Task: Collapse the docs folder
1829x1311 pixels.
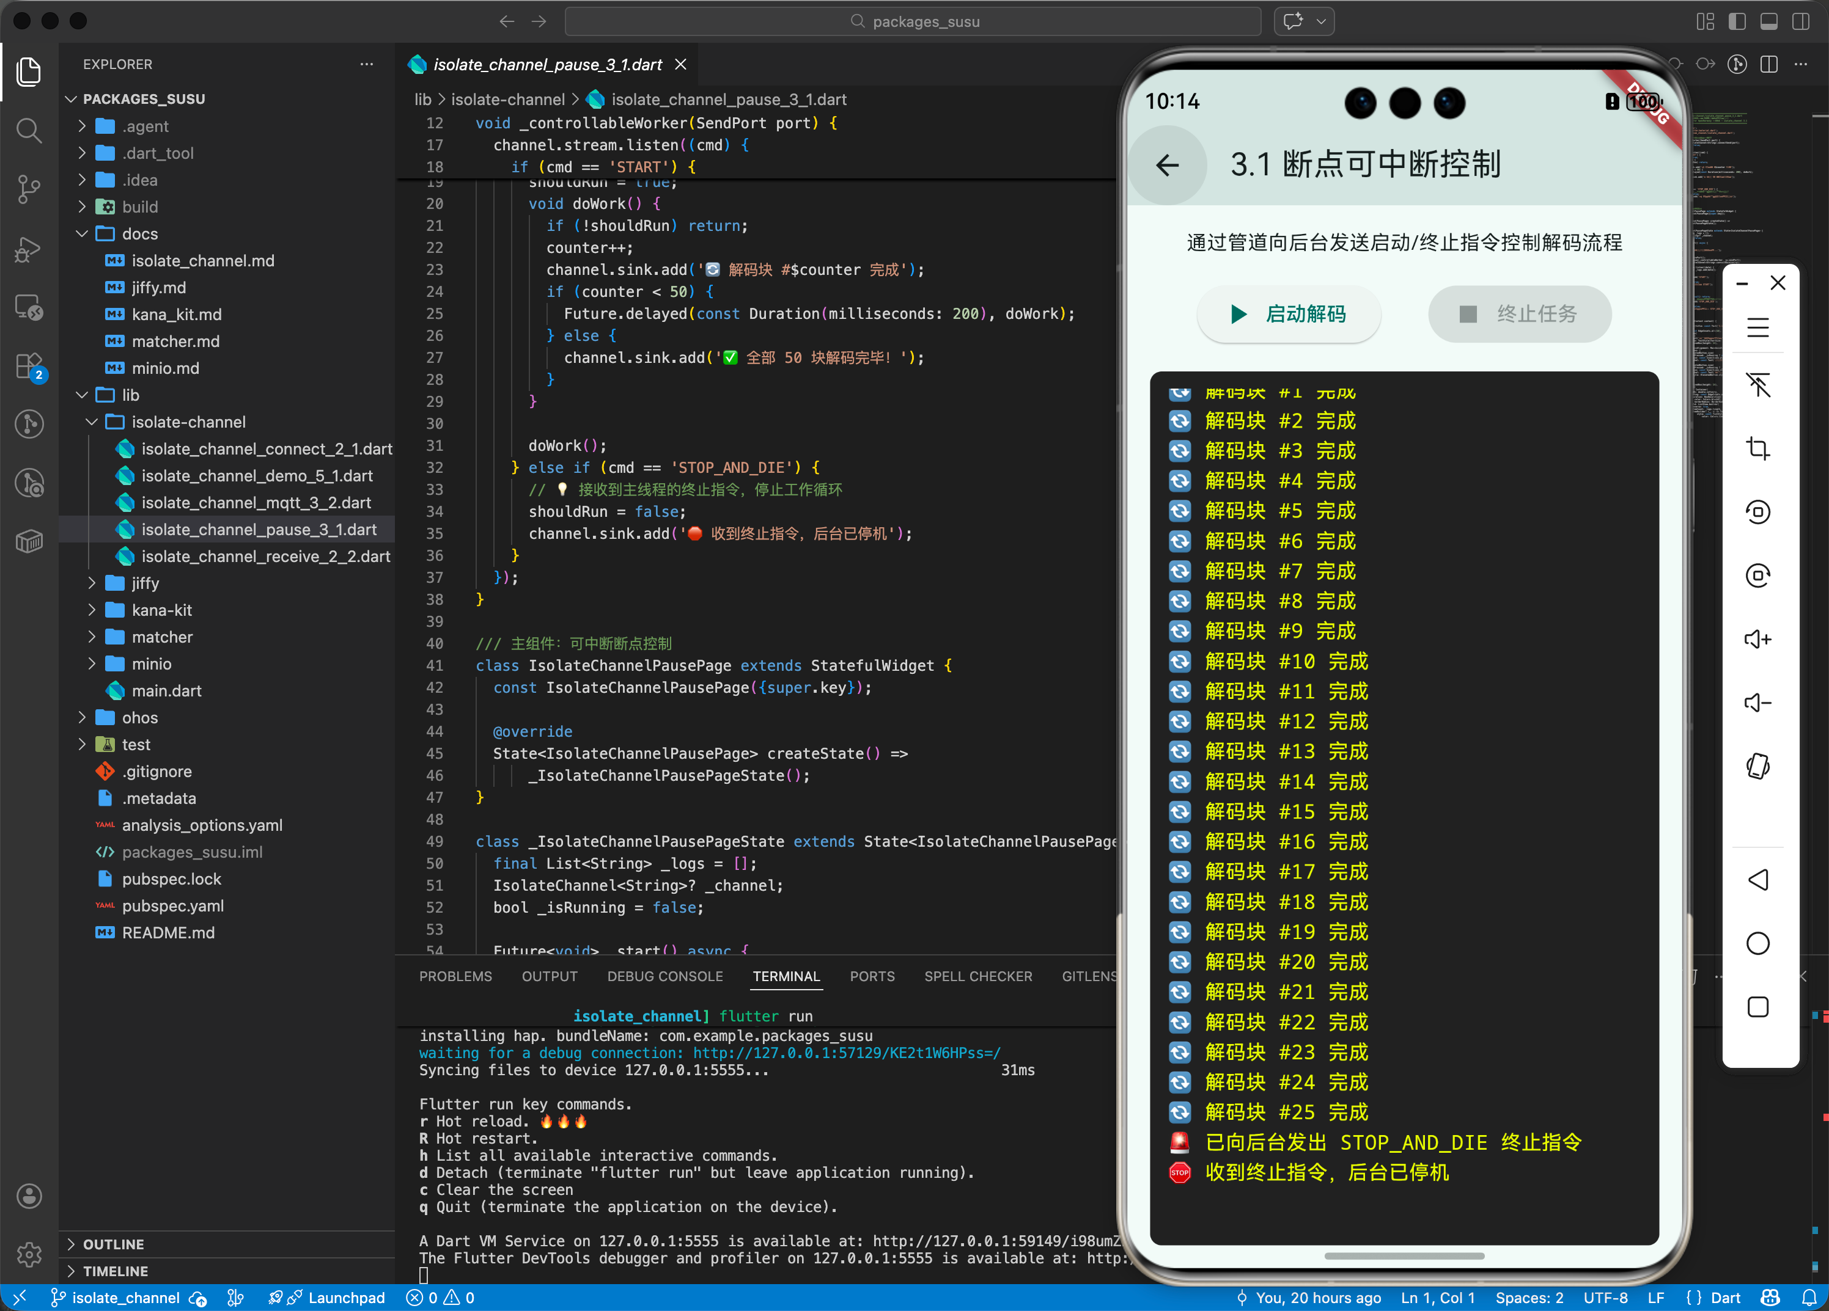Action: coord(139,234)
